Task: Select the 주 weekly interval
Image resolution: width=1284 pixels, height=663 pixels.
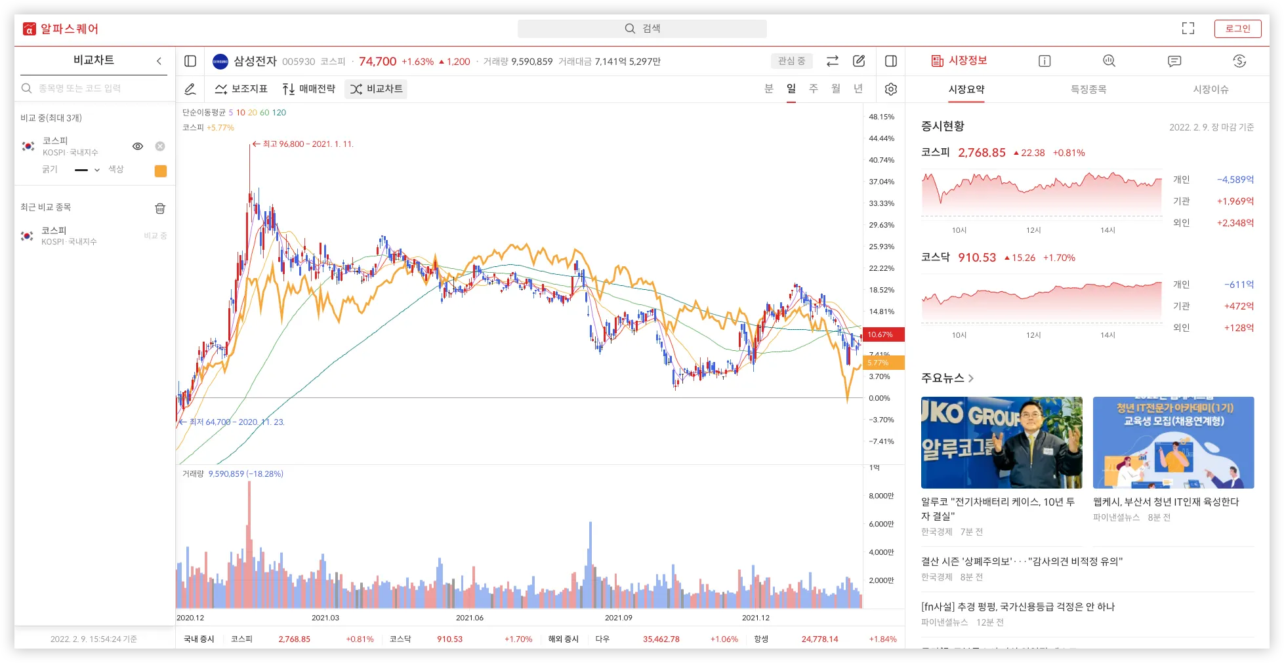Action: [x=814, y=89]
